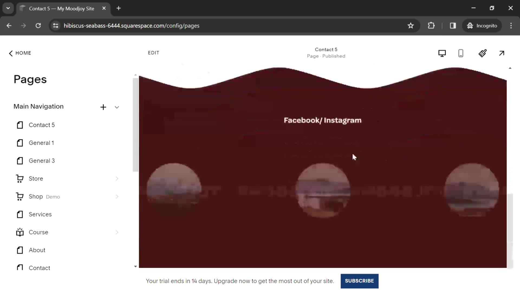Expand the Main Navigation dropdown arrow
Screen dimensions: 520x292
[117, 107]
